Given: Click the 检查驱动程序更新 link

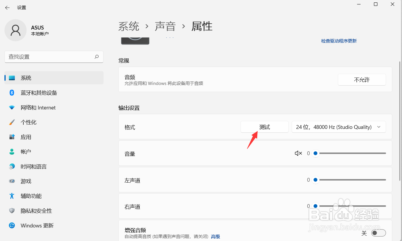Looking at the screenshot, I should click(339, 41).
